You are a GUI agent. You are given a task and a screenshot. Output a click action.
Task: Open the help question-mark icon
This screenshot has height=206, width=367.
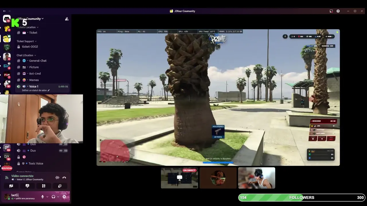pyautogui.click(x=338, y=11)
